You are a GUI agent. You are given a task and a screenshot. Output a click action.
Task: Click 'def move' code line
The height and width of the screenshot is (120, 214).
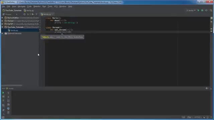[58, 20]
